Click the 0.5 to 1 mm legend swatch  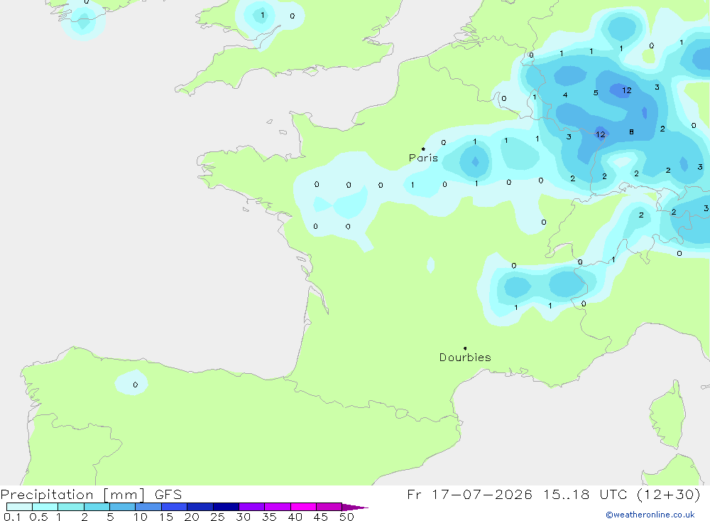[45, 507]
